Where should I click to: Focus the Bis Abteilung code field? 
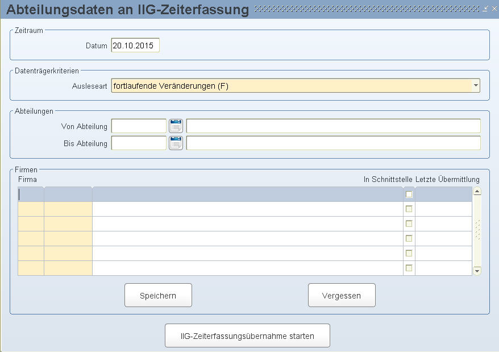[139, 143]
